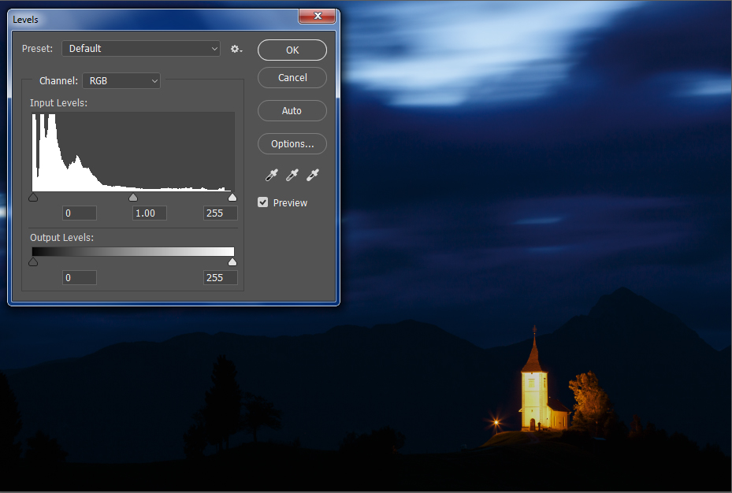Open the preset options gear menu
The height and width of the screenshot is (493, 732).
coord(236,49)
